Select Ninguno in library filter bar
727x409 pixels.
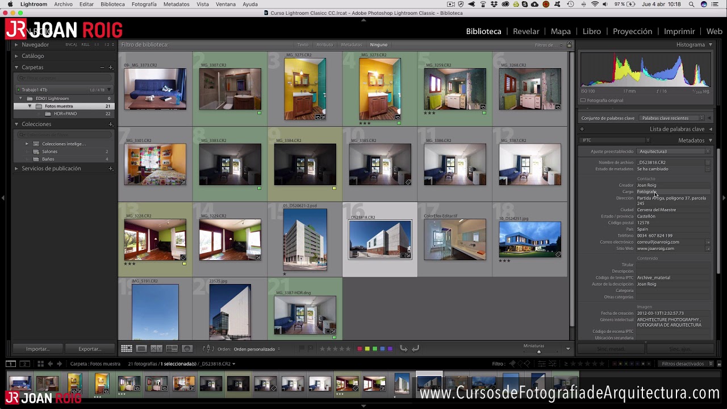coord(378,44)
